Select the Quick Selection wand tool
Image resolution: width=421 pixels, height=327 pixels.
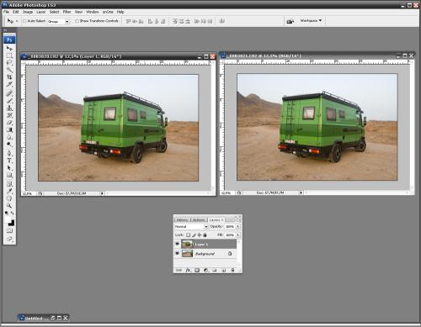point(9,69)
